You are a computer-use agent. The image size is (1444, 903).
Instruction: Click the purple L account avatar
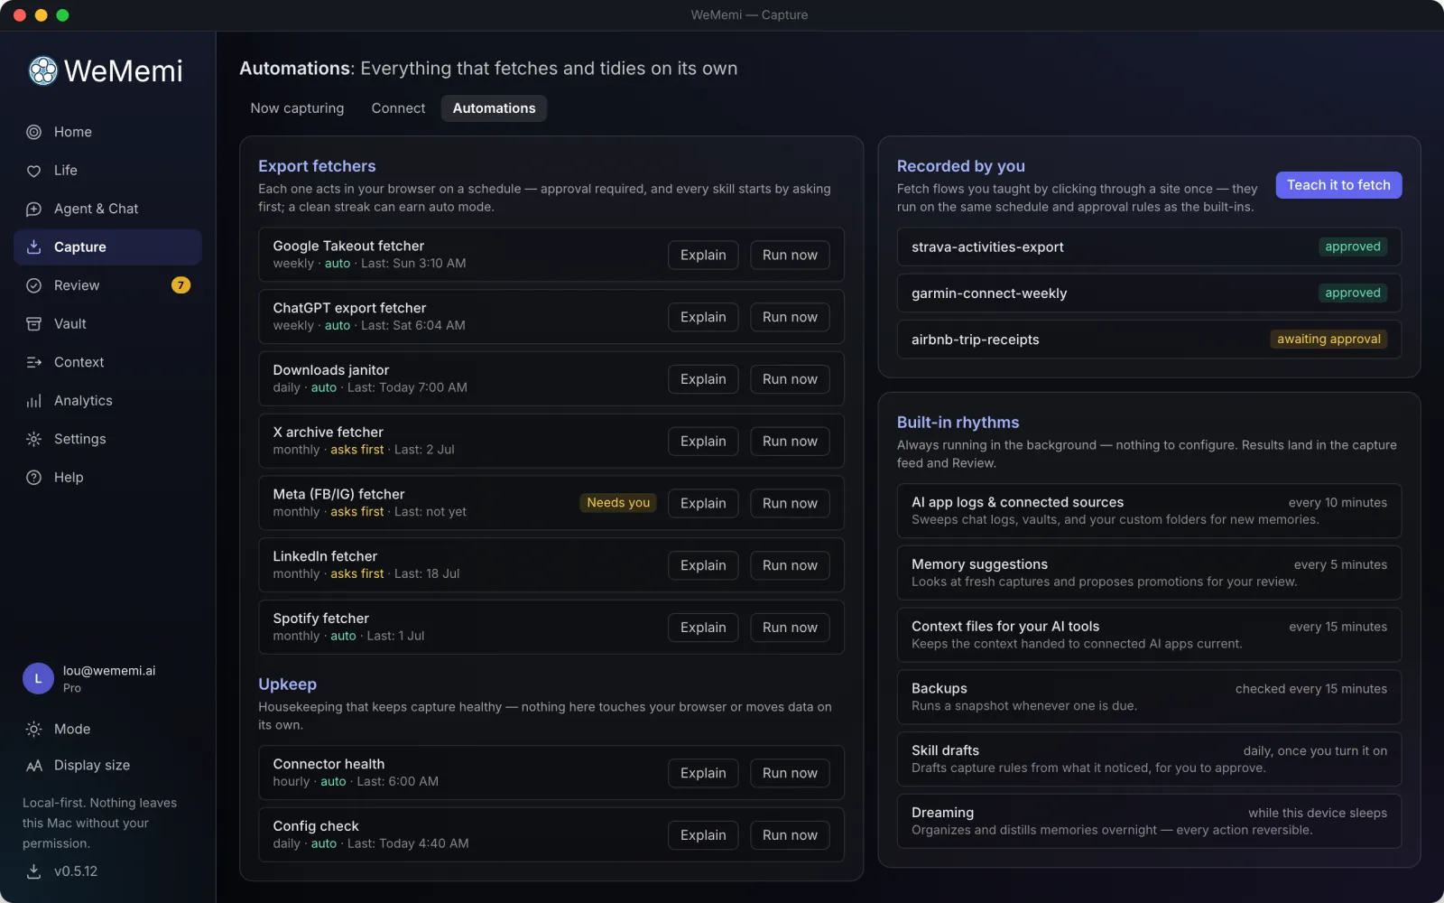[38, 679]
